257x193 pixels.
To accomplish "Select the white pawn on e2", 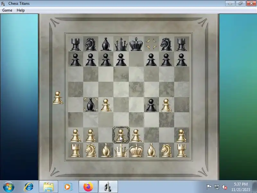I will tap(136, 135).
